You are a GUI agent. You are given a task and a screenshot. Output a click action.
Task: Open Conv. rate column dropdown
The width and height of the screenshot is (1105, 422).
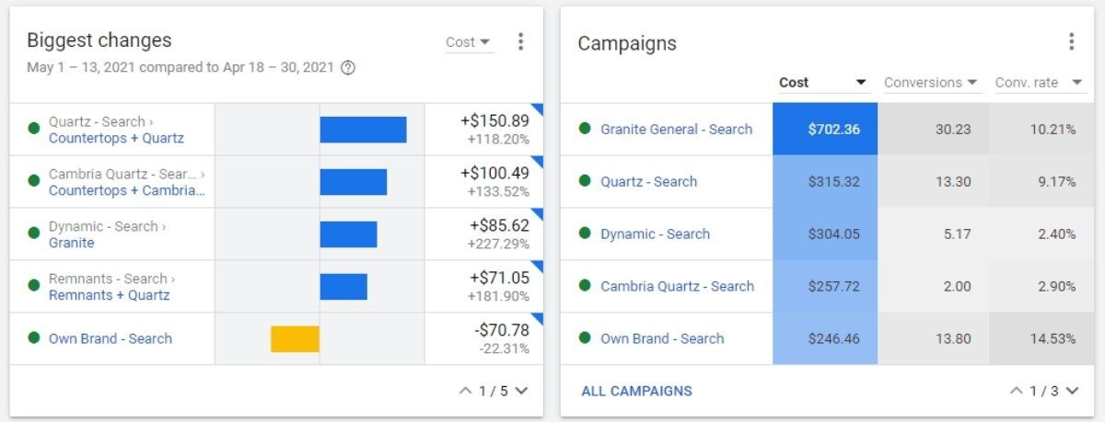1076,83
